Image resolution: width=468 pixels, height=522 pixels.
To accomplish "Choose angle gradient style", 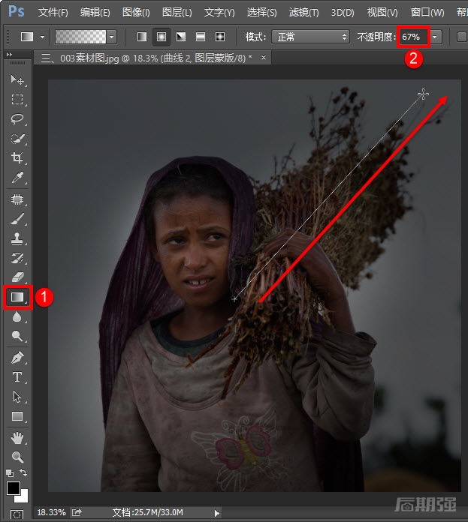I will [x=181, y=37].
